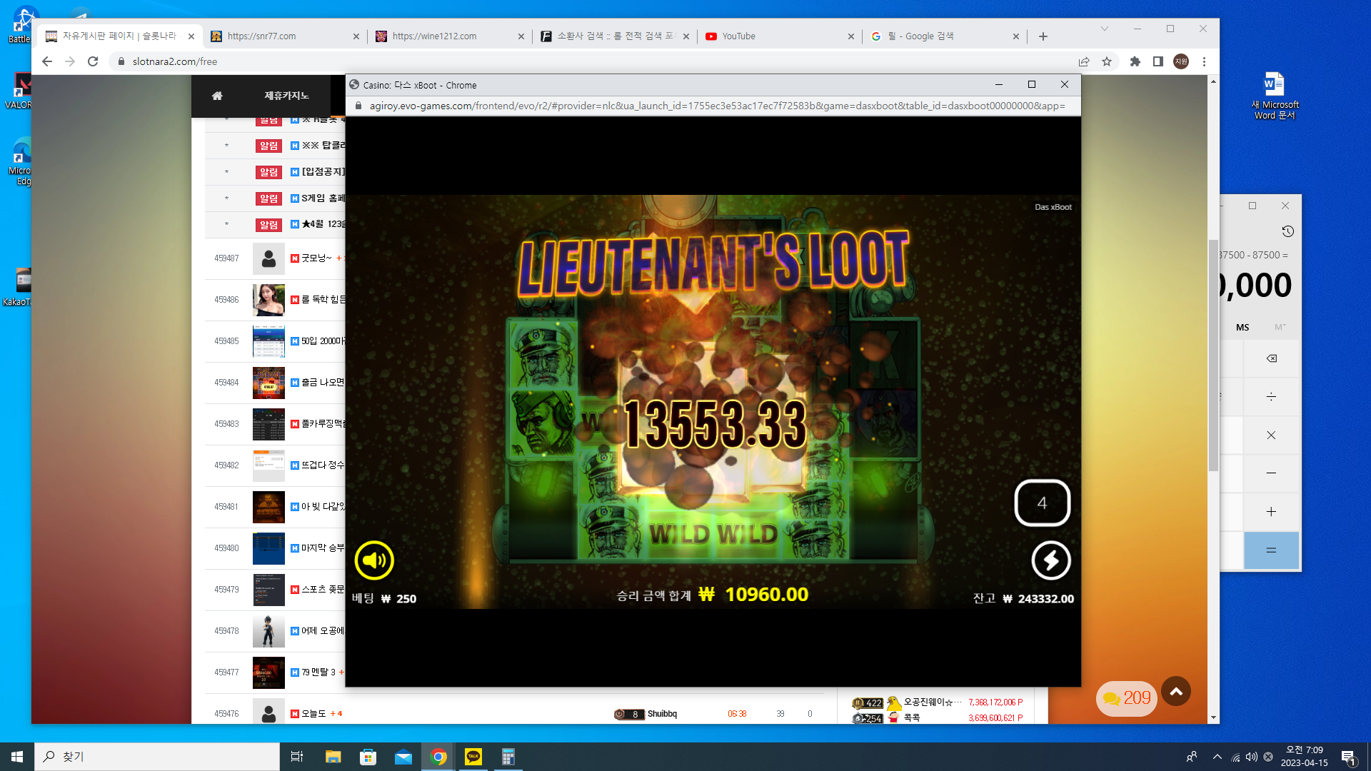The width and height of the screenshot is (1371, 771).
Task: Open post 459487 굿모닝~
Action: click(x=316, y=258)
